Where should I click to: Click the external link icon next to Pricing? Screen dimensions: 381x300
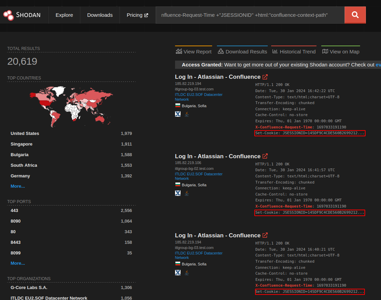pos(146,15)
